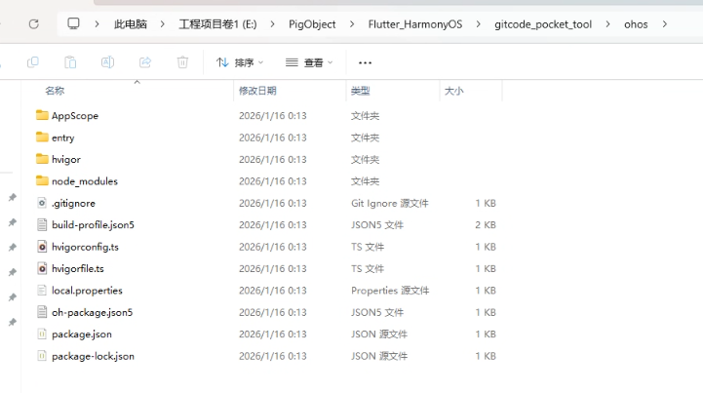Click the hvigorfile.ts file name
The height and width of the screenshot is (393, 703).
coord(78,269)
